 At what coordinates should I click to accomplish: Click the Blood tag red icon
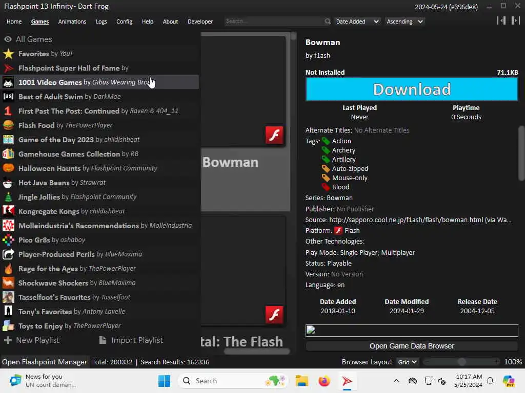[326, 187]
